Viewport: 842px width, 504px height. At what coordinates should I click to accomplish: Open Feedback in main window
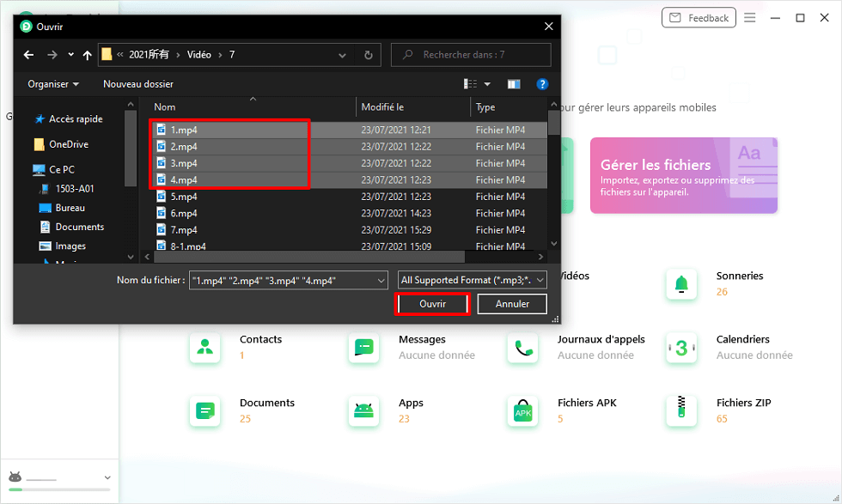pos(699,18)
